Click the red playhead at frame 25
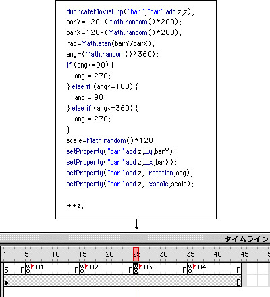 click(x=136, y=254)
